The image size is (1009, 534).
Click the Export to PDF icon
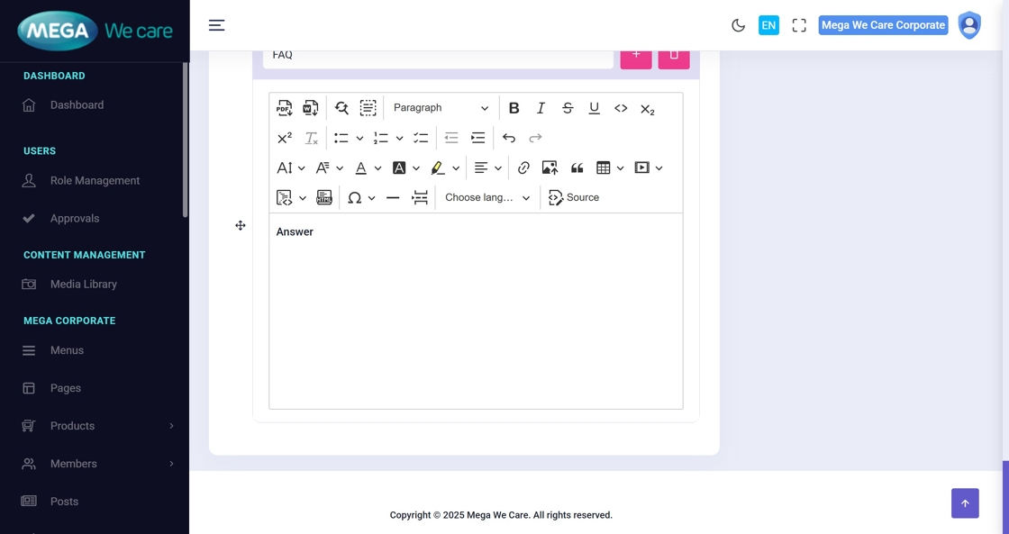[x=285, y=108]
